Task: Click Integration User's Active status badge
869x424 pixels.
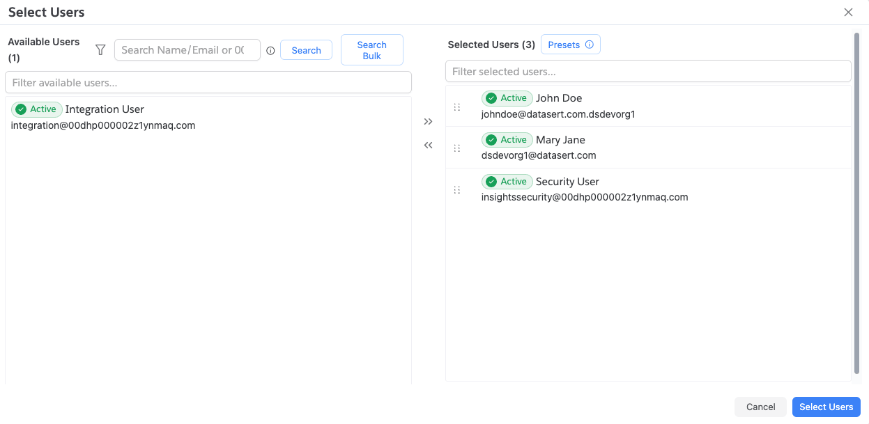Action: tap(37, 109)
